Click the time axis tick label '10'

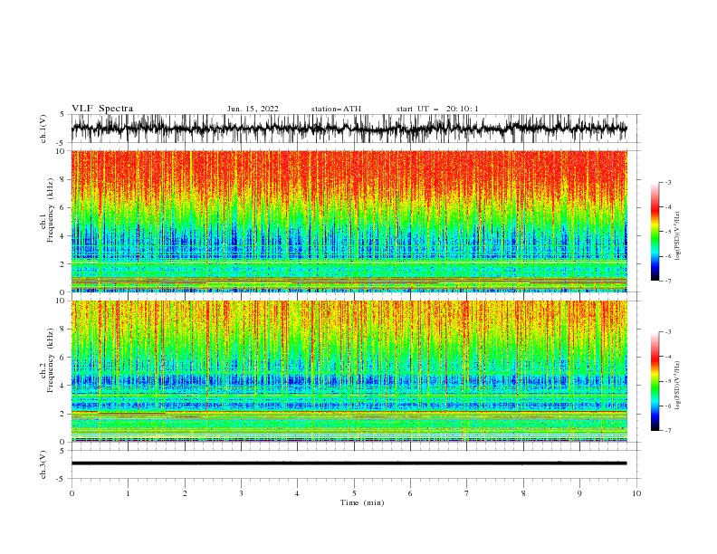[x=636, y=493]
